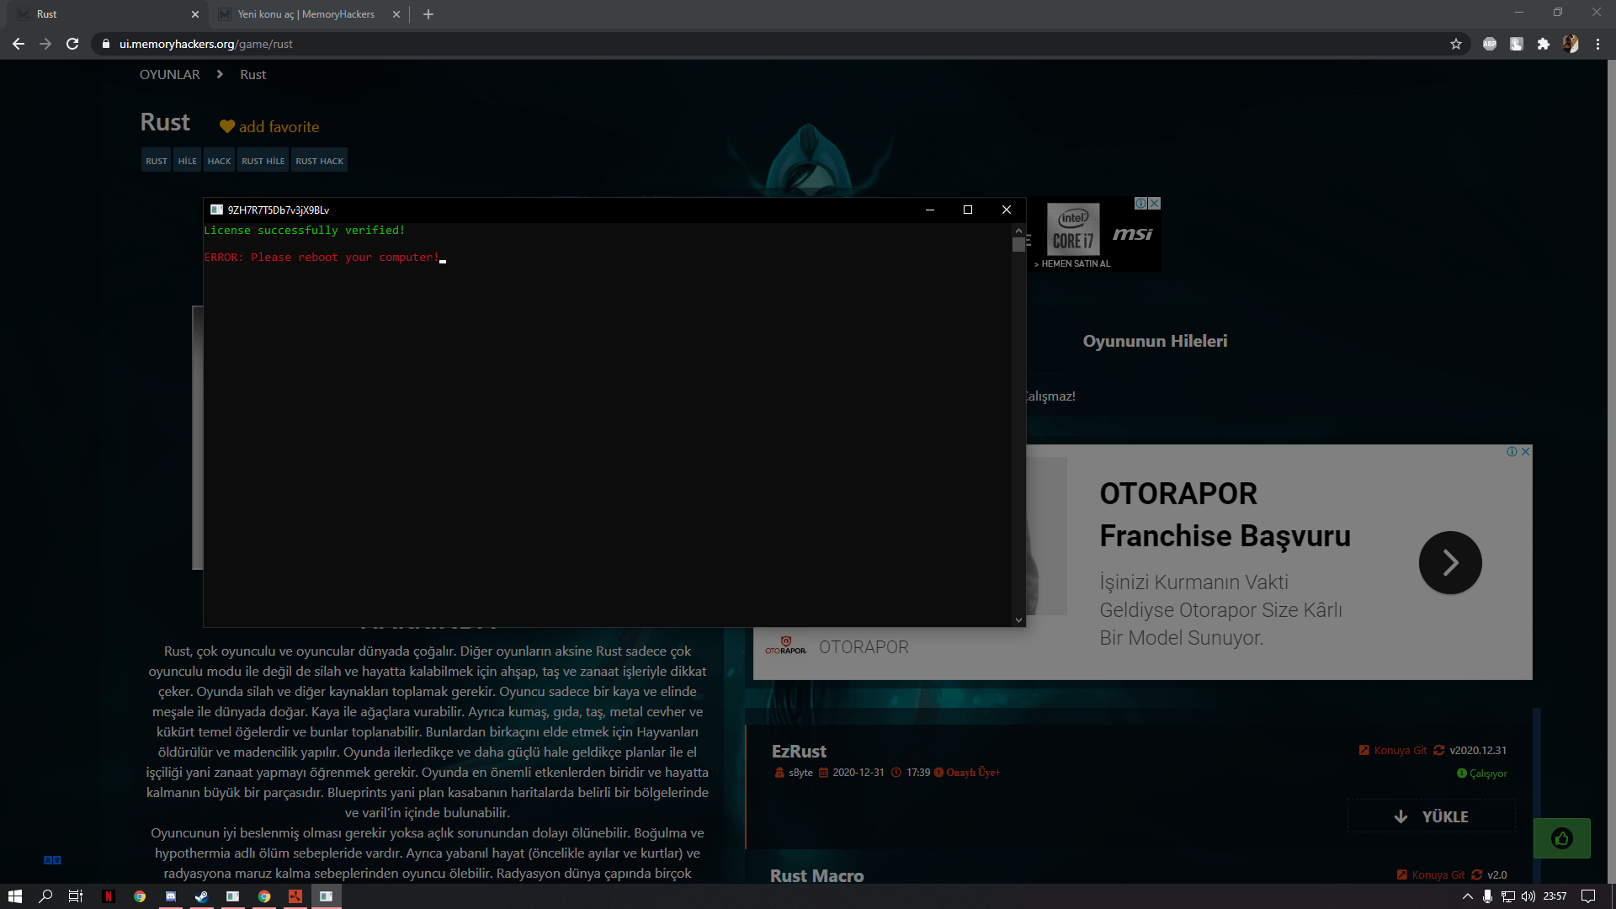Select the HİLE tag
Viewport: 1616px width, 909px height.
point(188,161)
